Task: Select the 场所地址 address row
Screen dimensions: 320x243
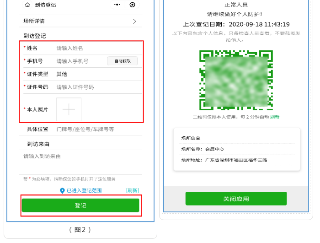Action: tap(237, 160)
